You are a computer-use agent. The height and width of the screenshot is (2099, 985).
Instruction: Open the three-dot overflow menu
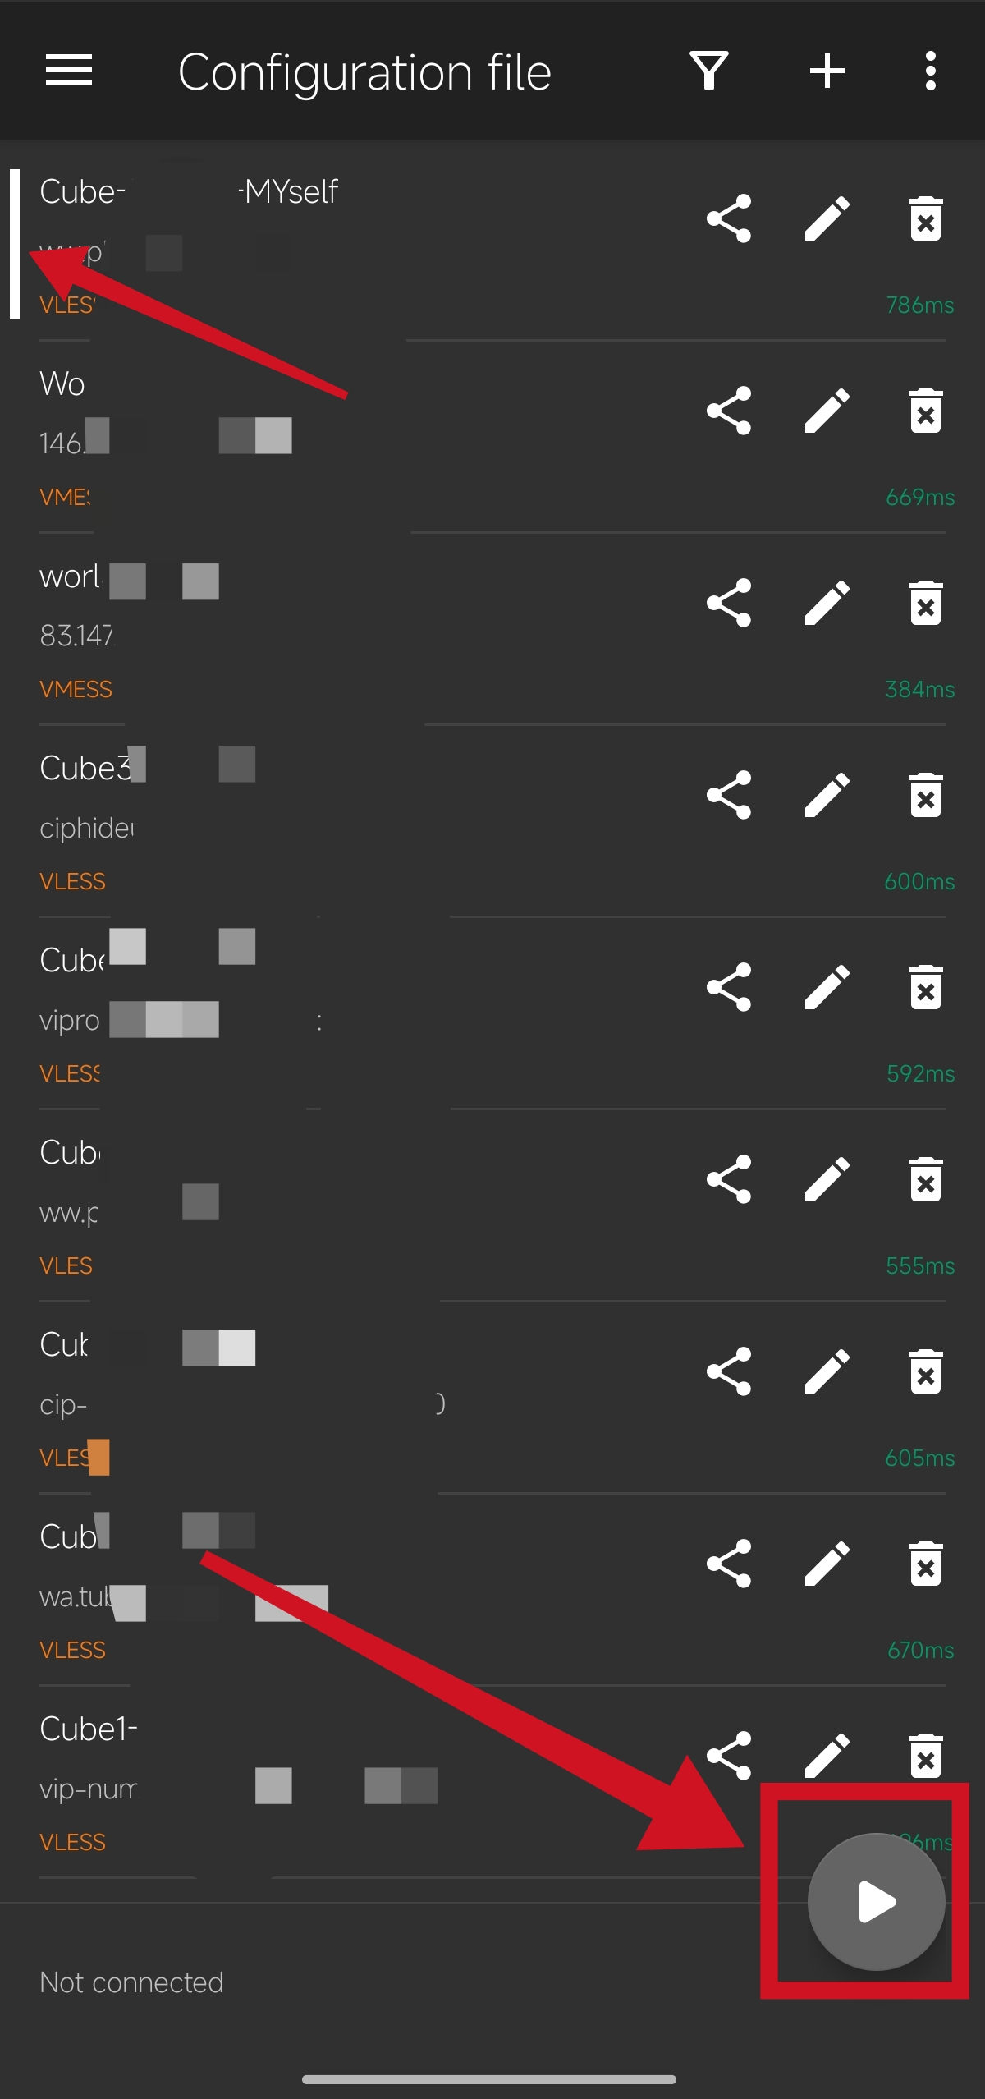[930, 71]
